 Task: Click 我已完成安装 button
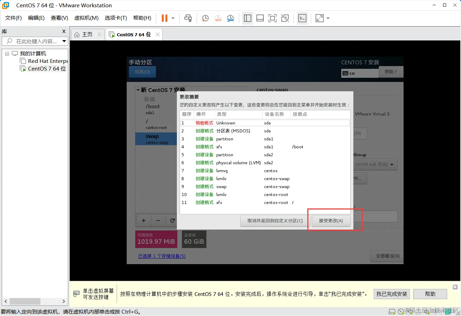(x=392, y=294)
